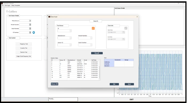The width and height of the screenshot is (187, 103).
Task: Click Multisine row in Test table
Action: pos(119,62)
